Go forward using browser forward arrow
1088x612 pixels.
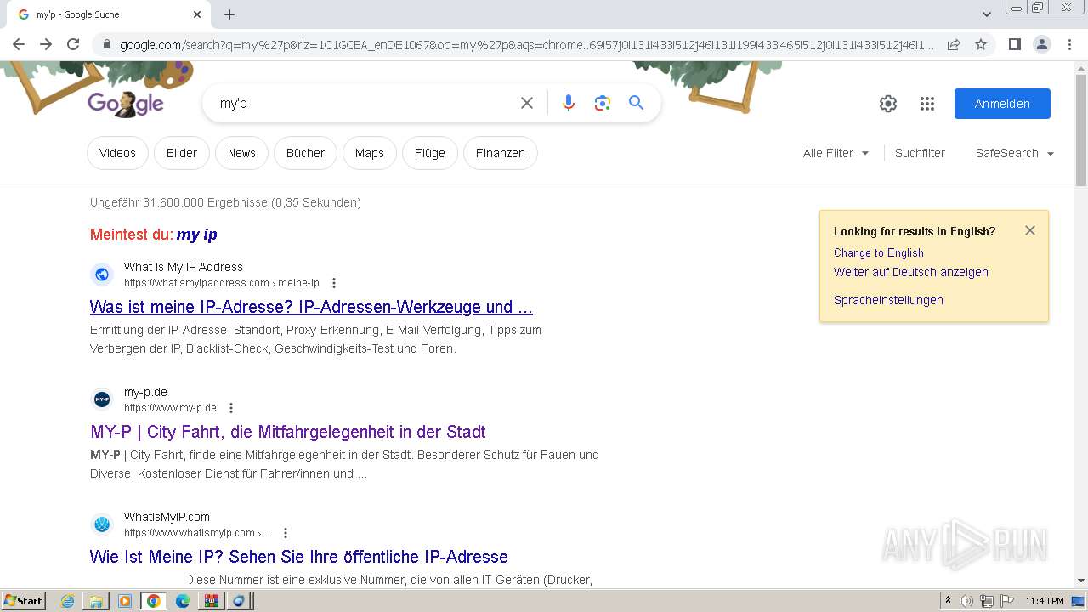click(x=46, y=44)
